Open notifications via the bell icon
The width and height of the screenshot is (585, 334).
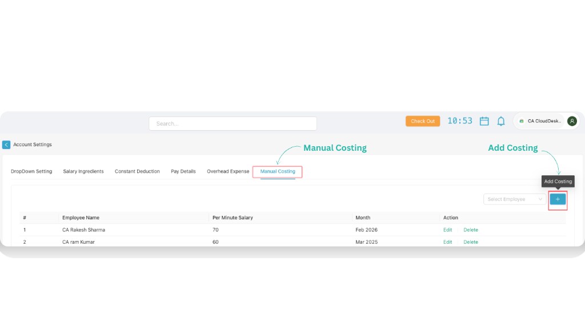coord(501,121)
